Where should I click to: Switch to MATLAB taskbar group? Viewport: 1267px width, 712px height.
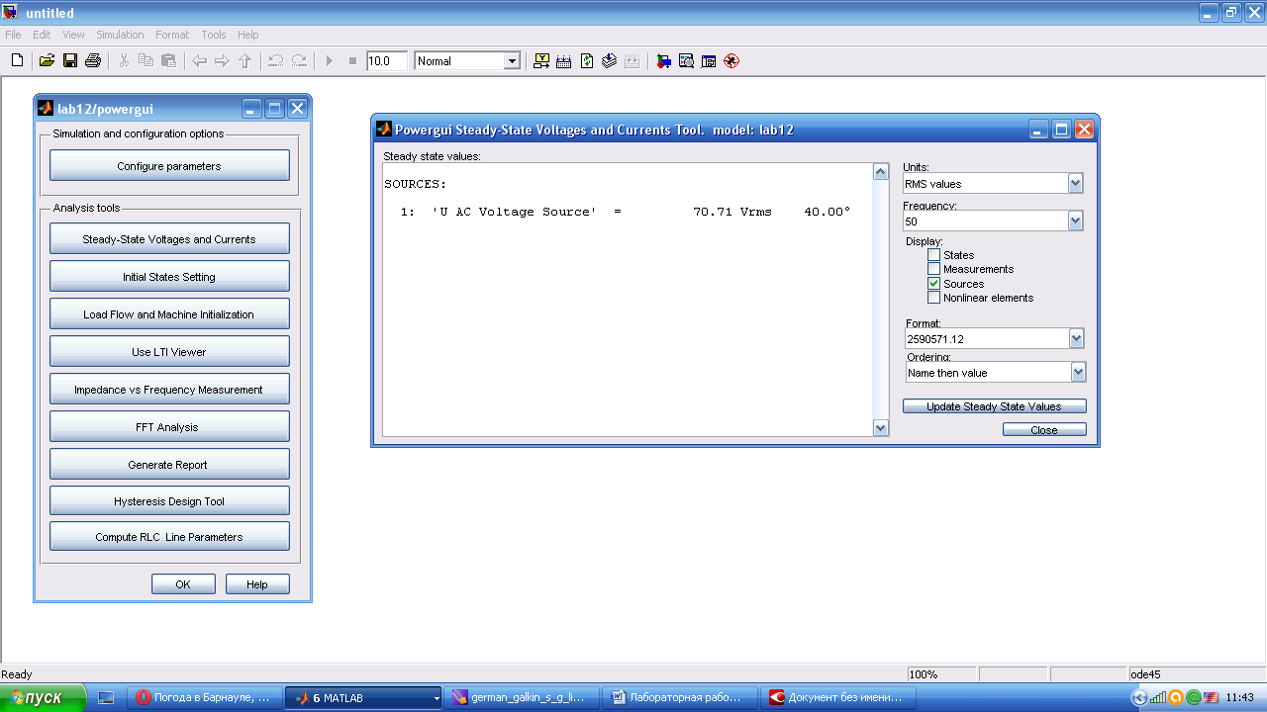pyautogui.click(x=362, y=698)
